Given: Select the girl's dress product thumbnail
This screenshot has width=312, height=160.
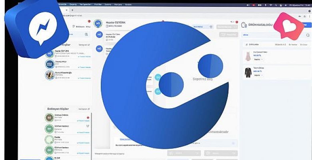Looking at the screenshot, I should 248,56.
